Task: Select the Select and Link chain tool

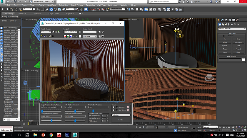Action: (12, 9)
